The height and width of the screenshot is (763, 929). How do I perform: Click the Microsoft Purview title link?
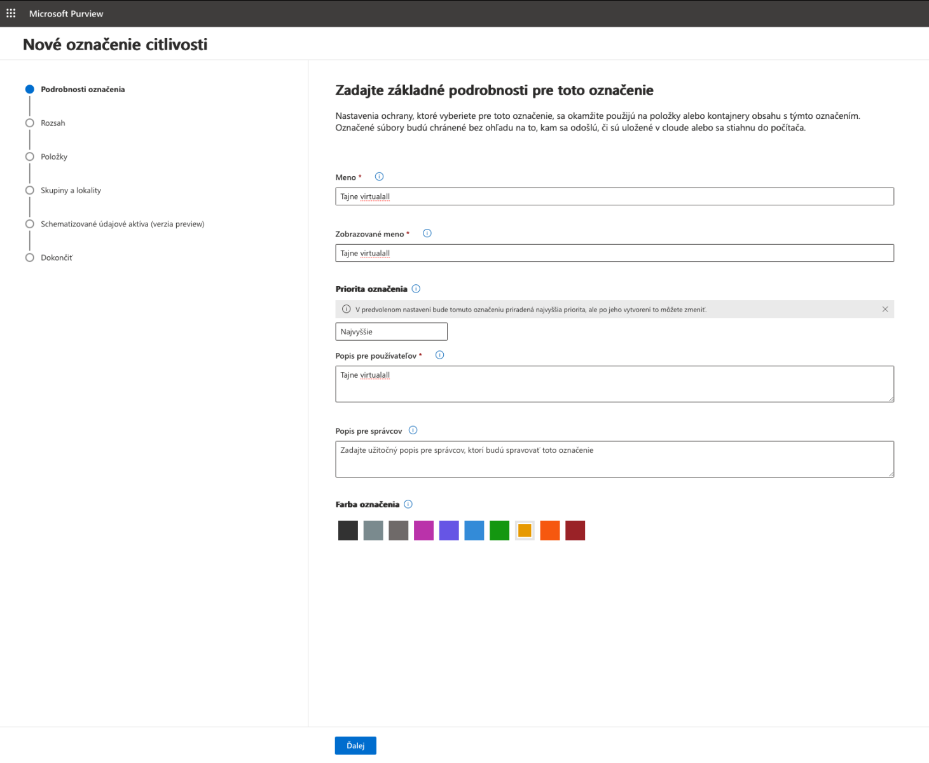66,13
